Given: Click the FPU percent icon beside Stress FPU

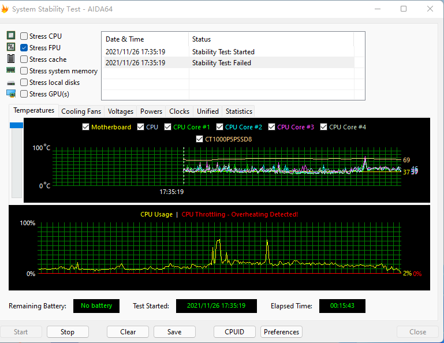Looking at the screenshot, I should tap(10, 47).
